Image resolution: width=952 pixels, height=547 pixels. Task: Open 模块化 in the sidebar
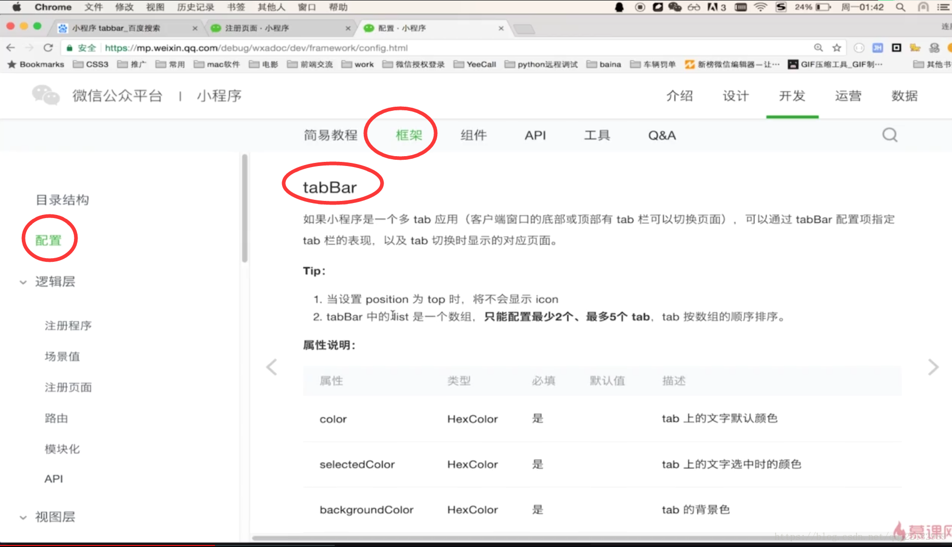click(62, 449)
